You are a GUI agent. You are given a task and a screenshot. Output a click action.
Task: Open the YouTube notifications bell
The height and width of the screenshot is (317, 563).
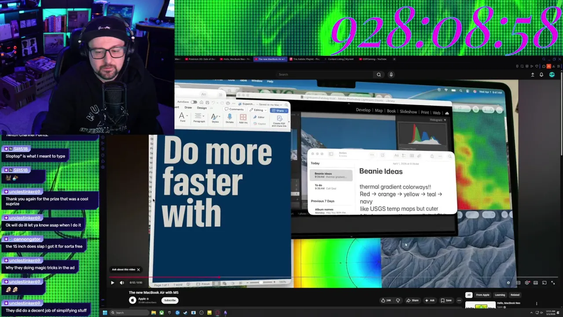coord(541,74)
